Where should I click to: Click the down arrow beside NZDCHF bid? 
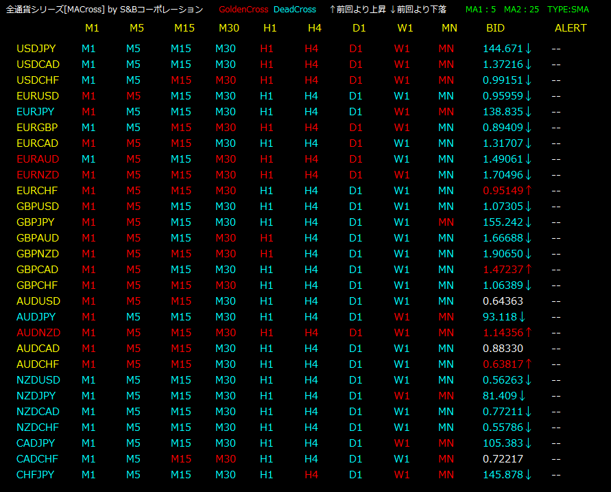pyautogui.click(x=529, y=427)
